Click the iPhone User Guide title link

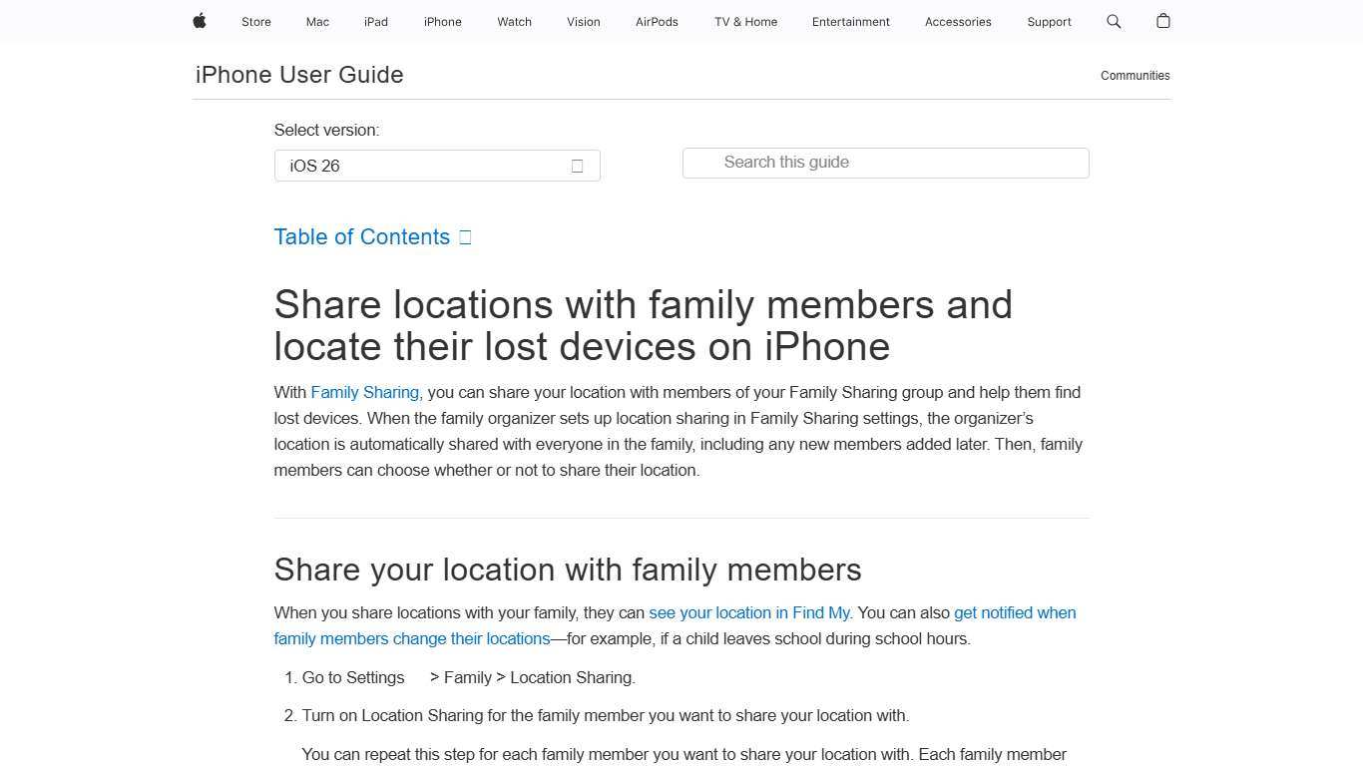(298, 75)
